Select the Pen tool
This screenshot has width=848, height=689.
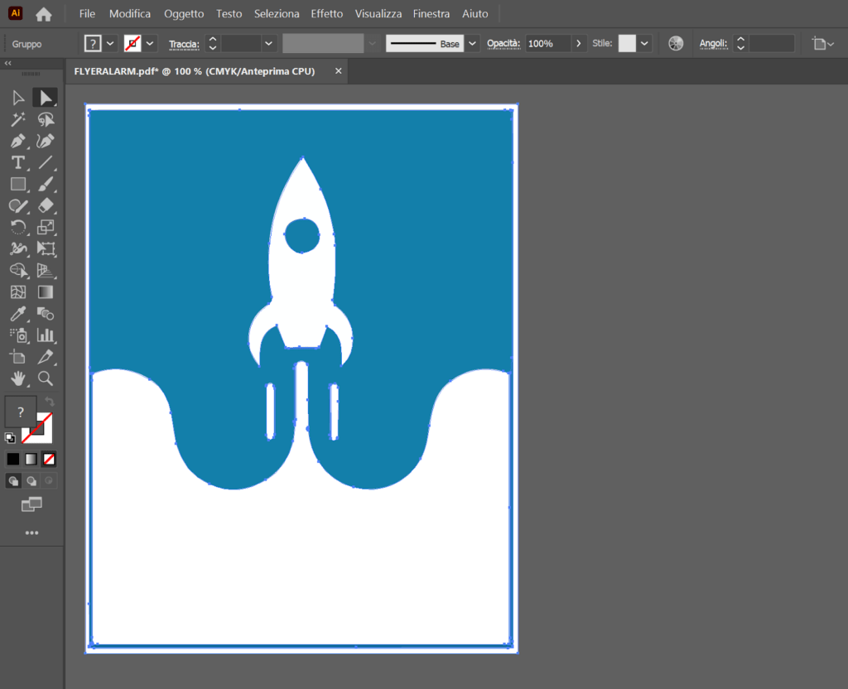point(18,142)
